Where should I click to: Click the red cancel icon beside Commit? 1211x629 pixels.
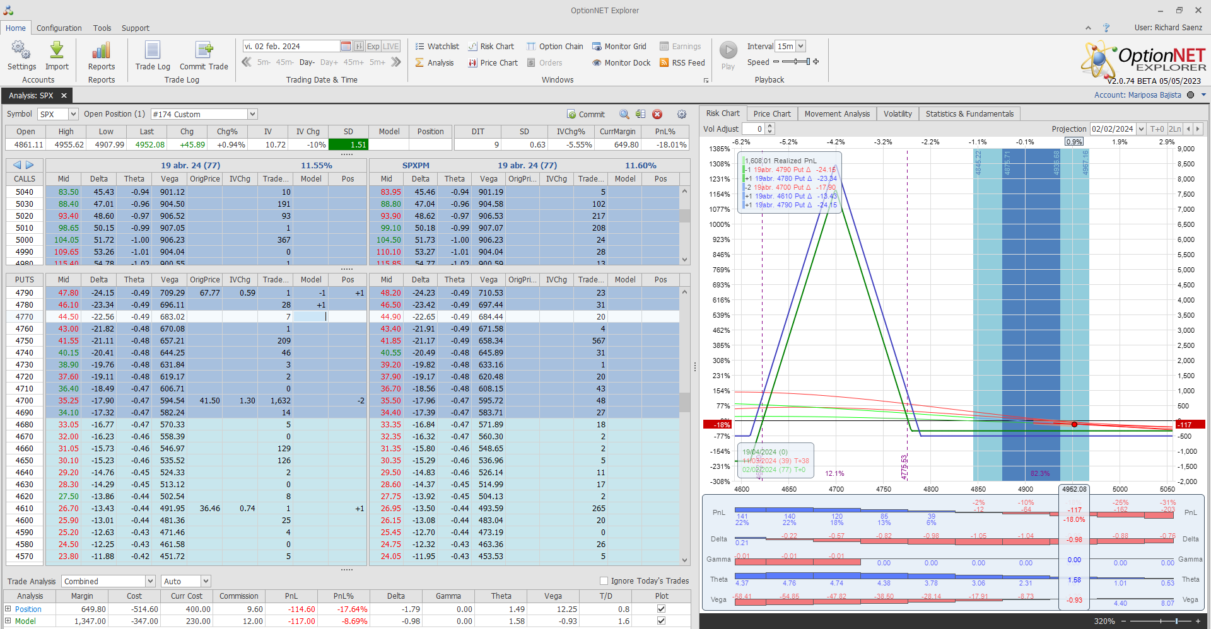[657, 114]
